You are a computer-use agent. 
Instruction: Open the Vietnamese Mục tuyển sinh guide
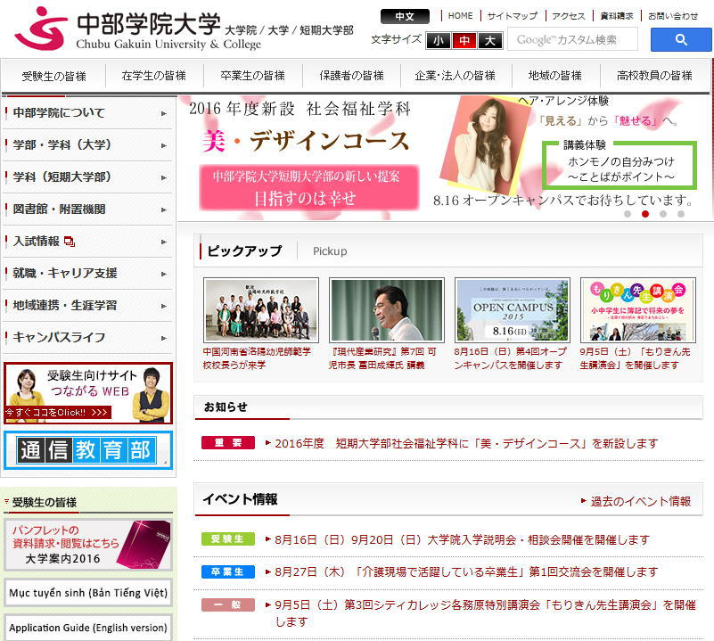[87, 593]
